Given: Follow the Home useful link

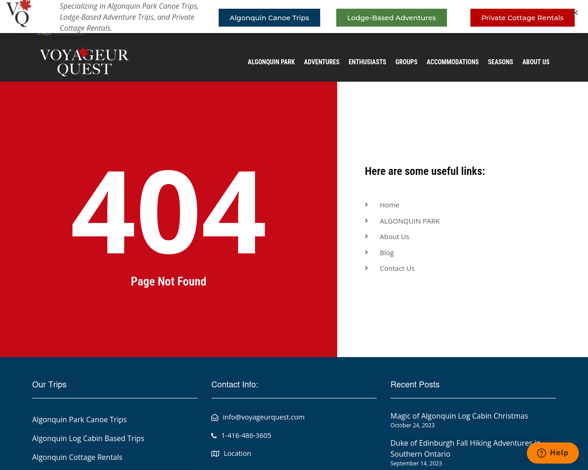Looking at the screenshot, I should (389, 205).
